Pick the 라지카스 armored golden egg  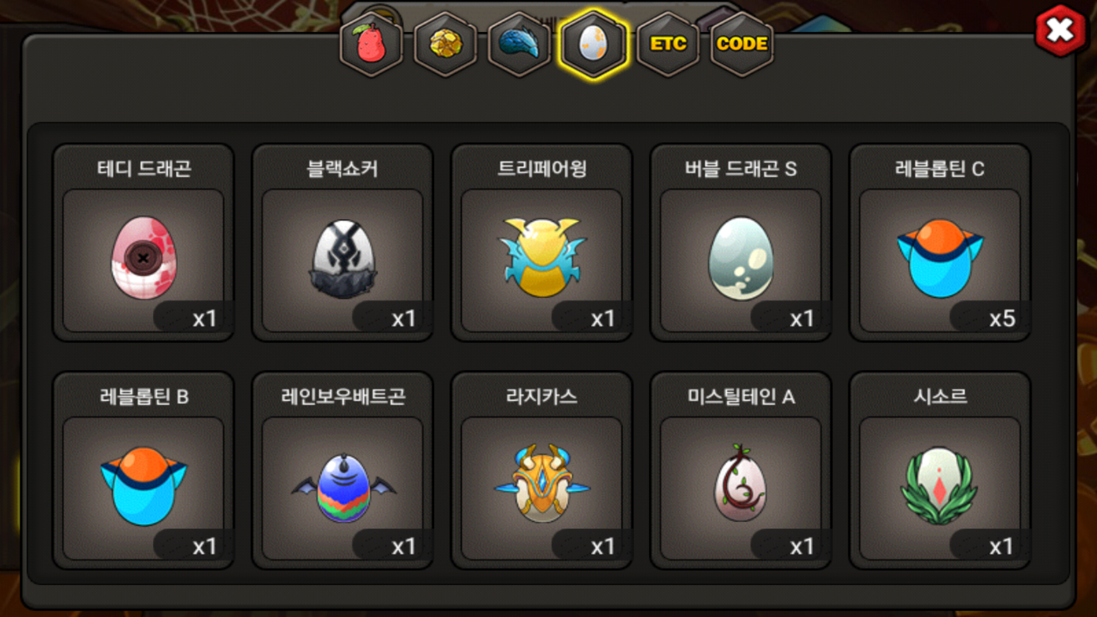click(542, 484)
